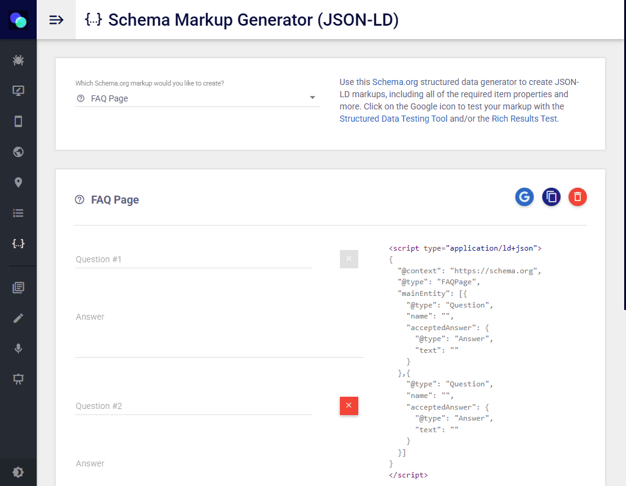Open the FAQ Page schema type dropdown
This screenshot has height=486, width=626.
point(197,98)
